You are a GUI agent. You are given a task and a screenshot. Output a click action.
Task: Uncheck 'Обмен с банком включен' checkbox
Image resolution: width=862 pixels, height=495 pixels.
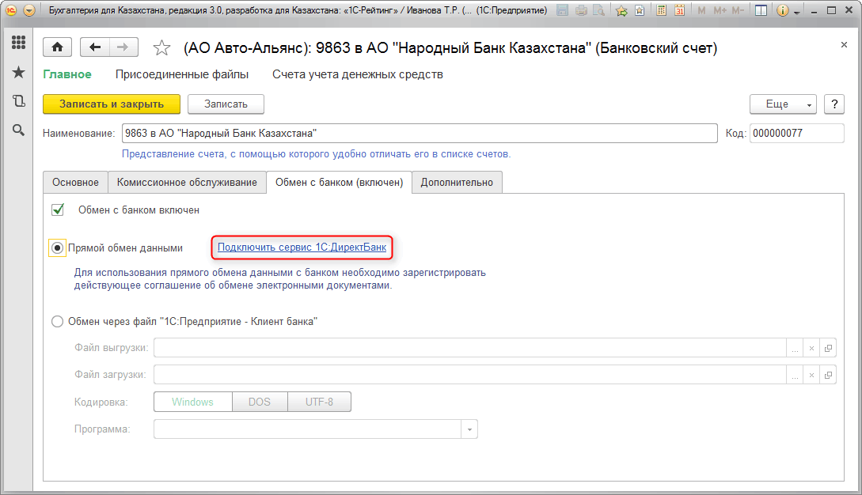click(x=57, y=210)
